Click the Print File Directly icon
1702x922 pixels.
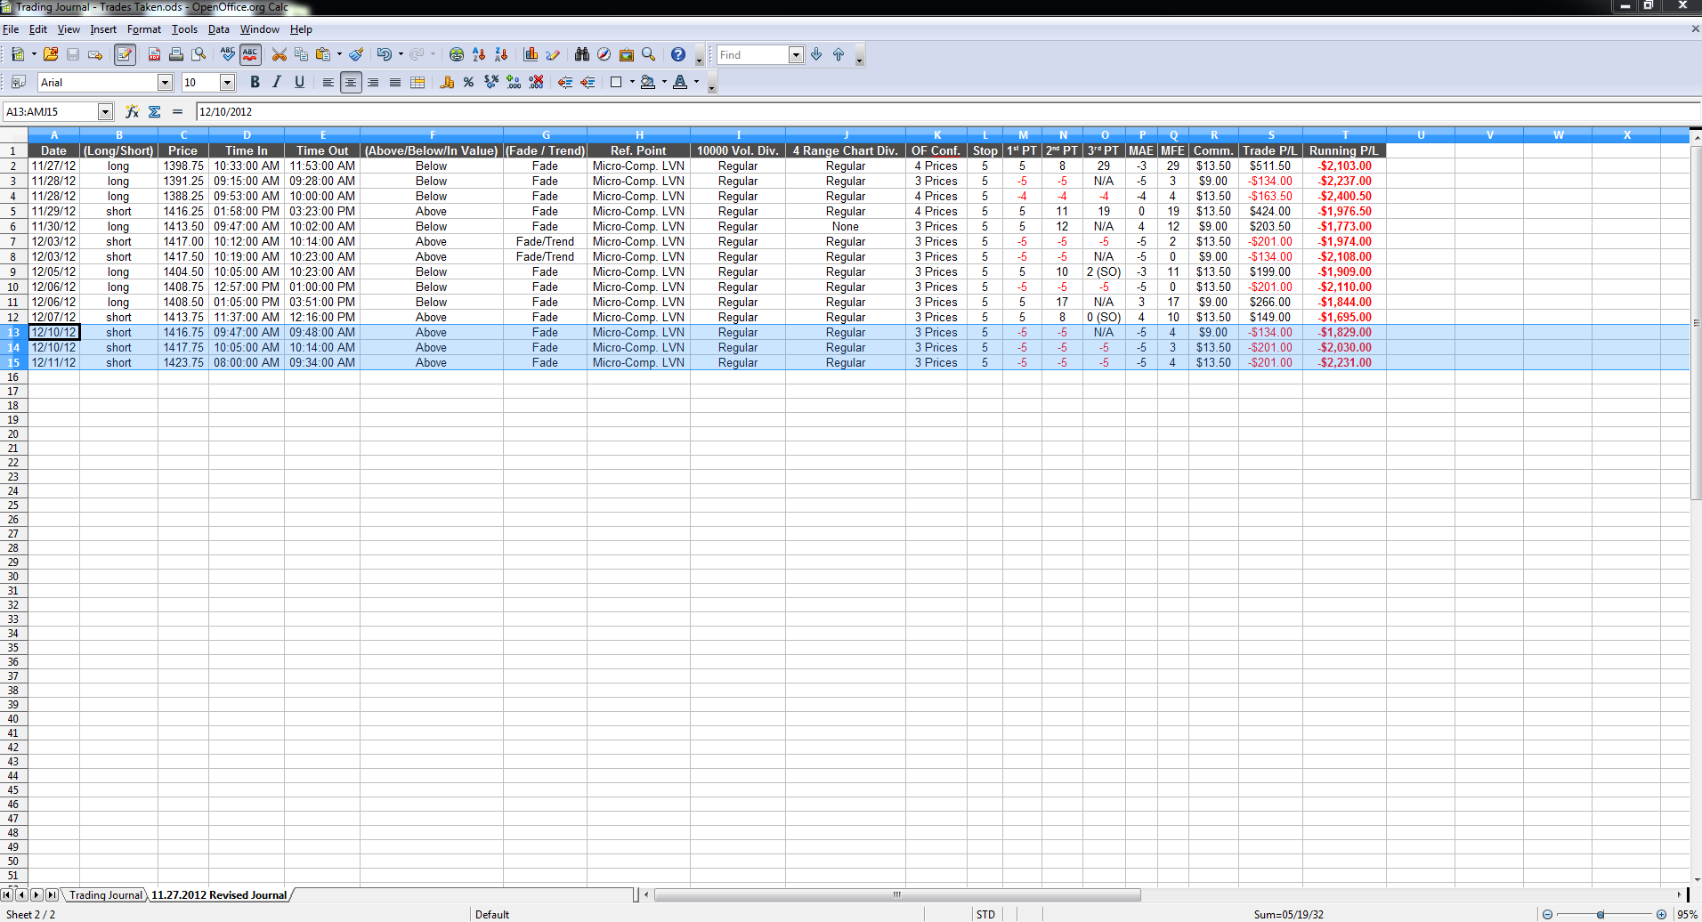(176, 55)
